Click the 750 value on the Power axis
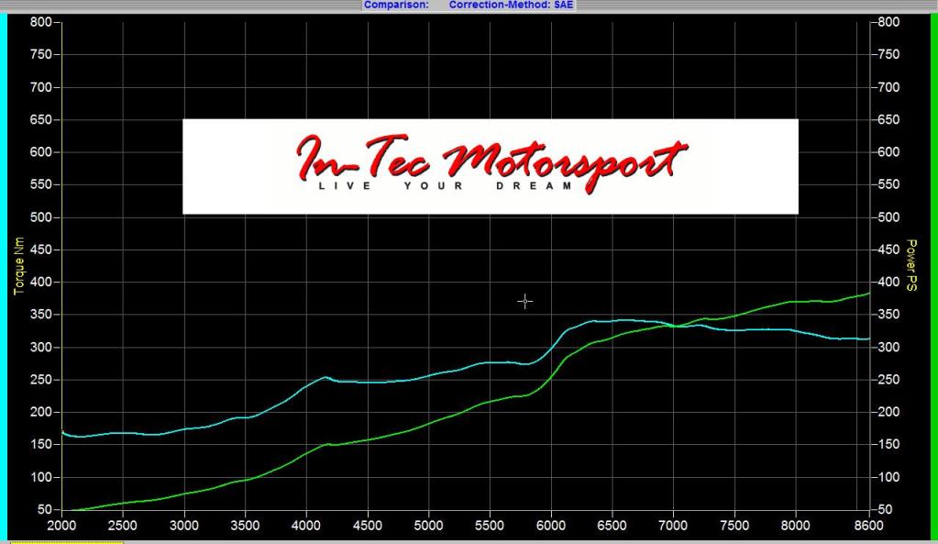 pos(889,54)
